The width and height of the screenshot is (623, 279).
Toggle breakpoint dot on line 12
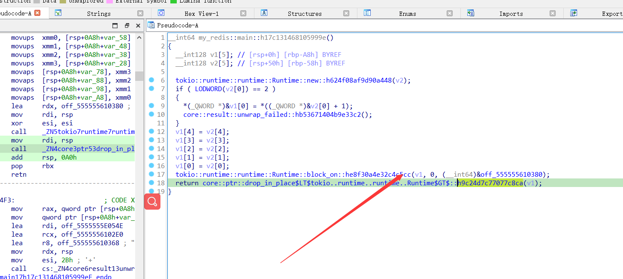(x=151, y=131)
